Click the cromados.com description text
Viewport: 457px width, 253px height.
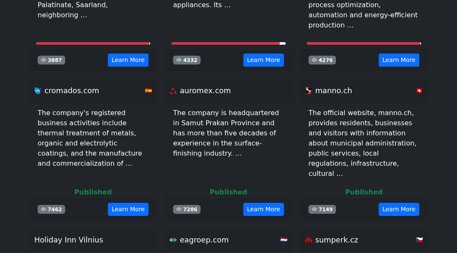pyautogui.click(x=90, y=138)
